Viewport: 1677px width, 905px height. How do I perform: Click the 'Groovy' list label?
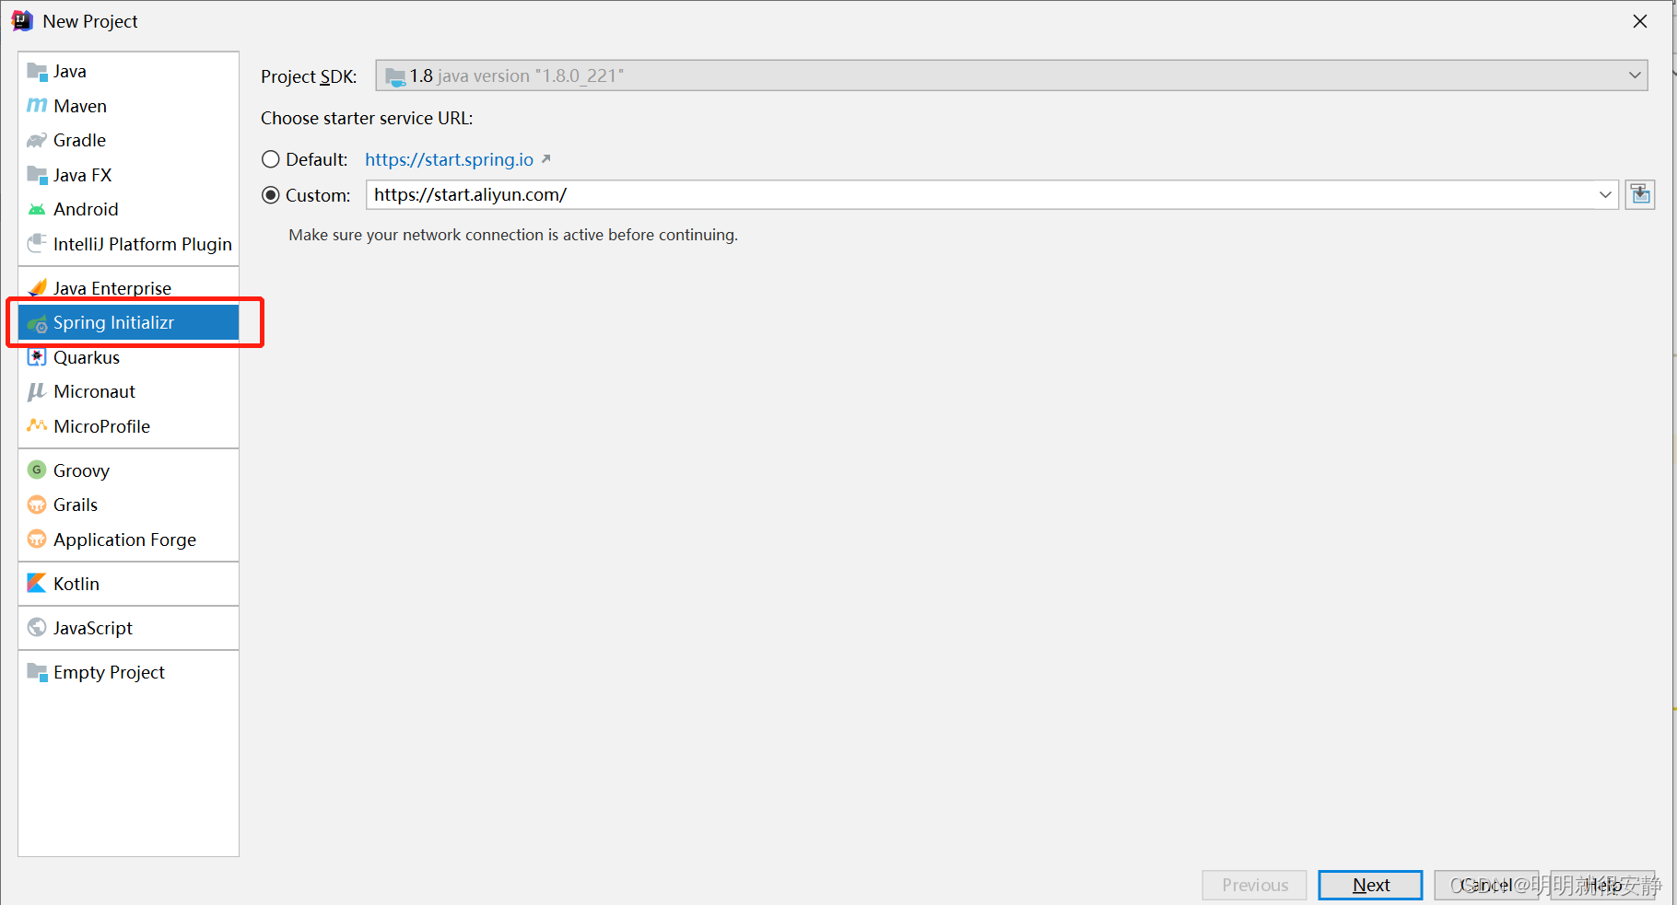pos(81,470)
